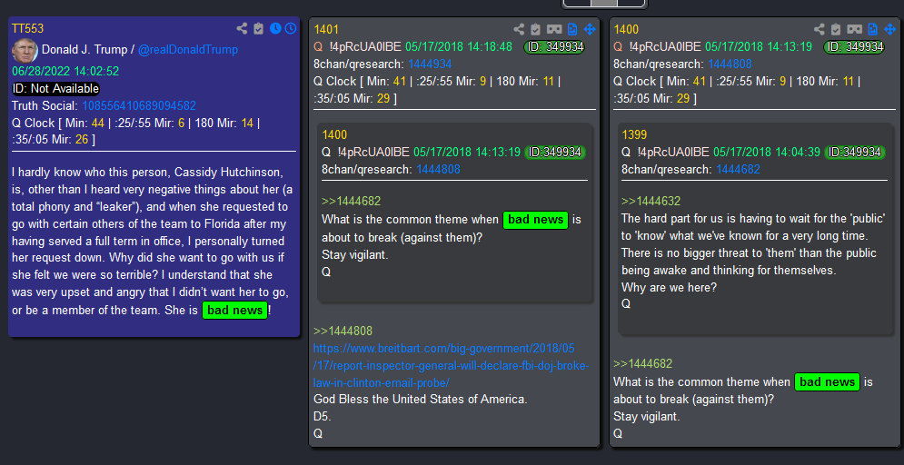The image size is (904, 465).
Task: Click ID: 349934 badge on post 1401 header
Action: point(553,47)
